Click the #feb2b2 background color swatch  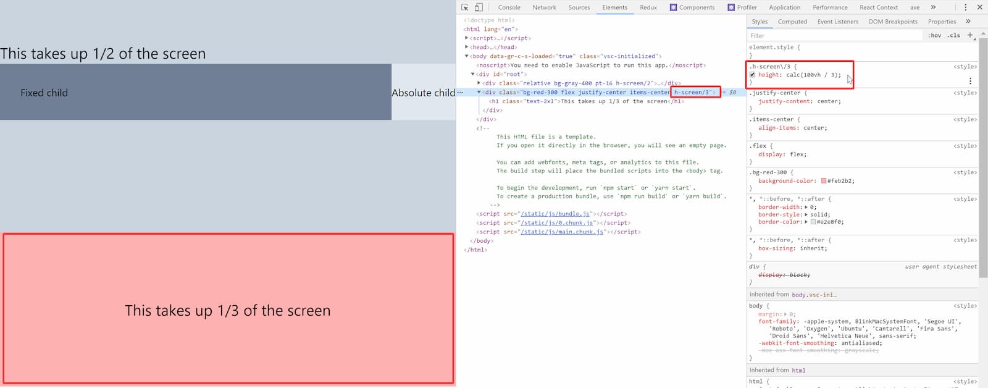tap(823, 181)
